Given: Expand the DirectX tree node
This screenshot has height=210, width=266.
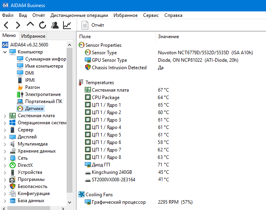Looking at the screenshot, I should (x=5, y=165).
